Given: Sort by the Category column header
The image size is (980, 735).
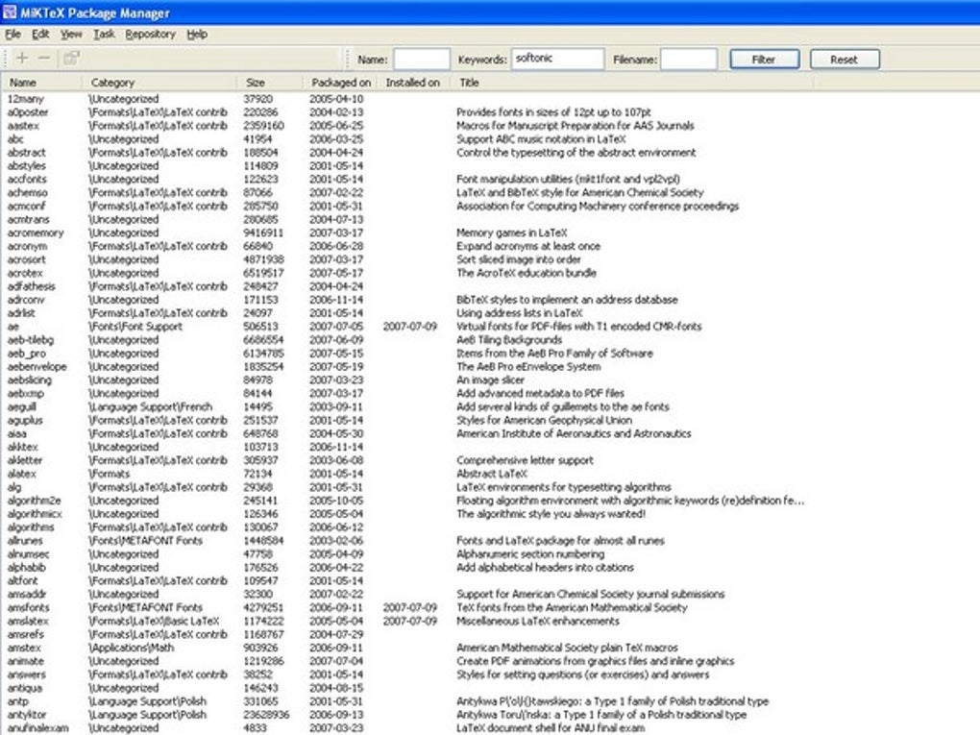Looking at the screenshot, I should (x=159, y=83).
